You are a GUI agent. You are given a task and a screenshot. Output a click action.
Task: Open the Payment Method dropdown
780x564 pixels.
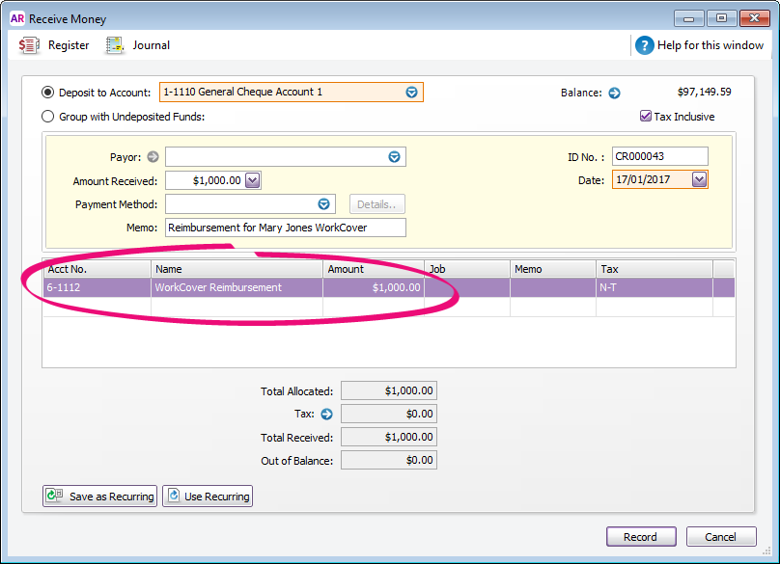[x=324, y=204]
